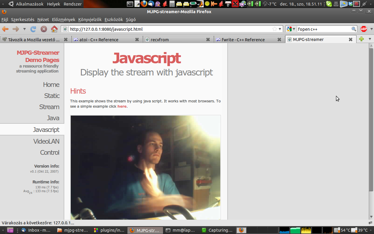Close the recvfrom tab
Screen dimensions: 374x234
[208, 39]
